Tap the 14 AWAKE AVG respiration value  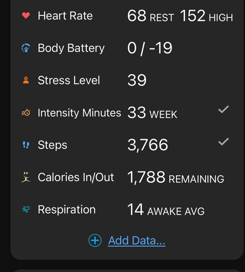click(x=166, y=210)
